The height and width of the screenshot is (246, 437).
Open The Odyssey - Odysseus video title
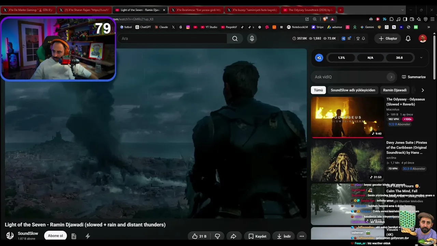pos(406,102)
